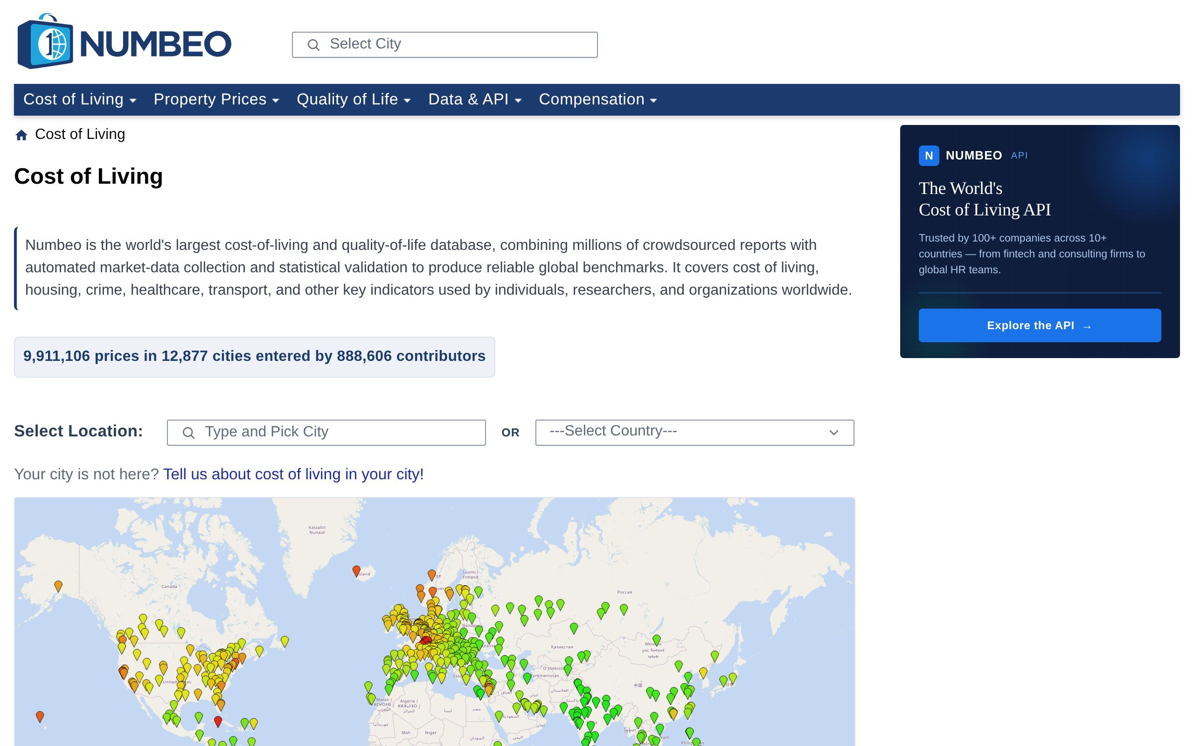Expand the Select Country dropdown

[694, 433]
